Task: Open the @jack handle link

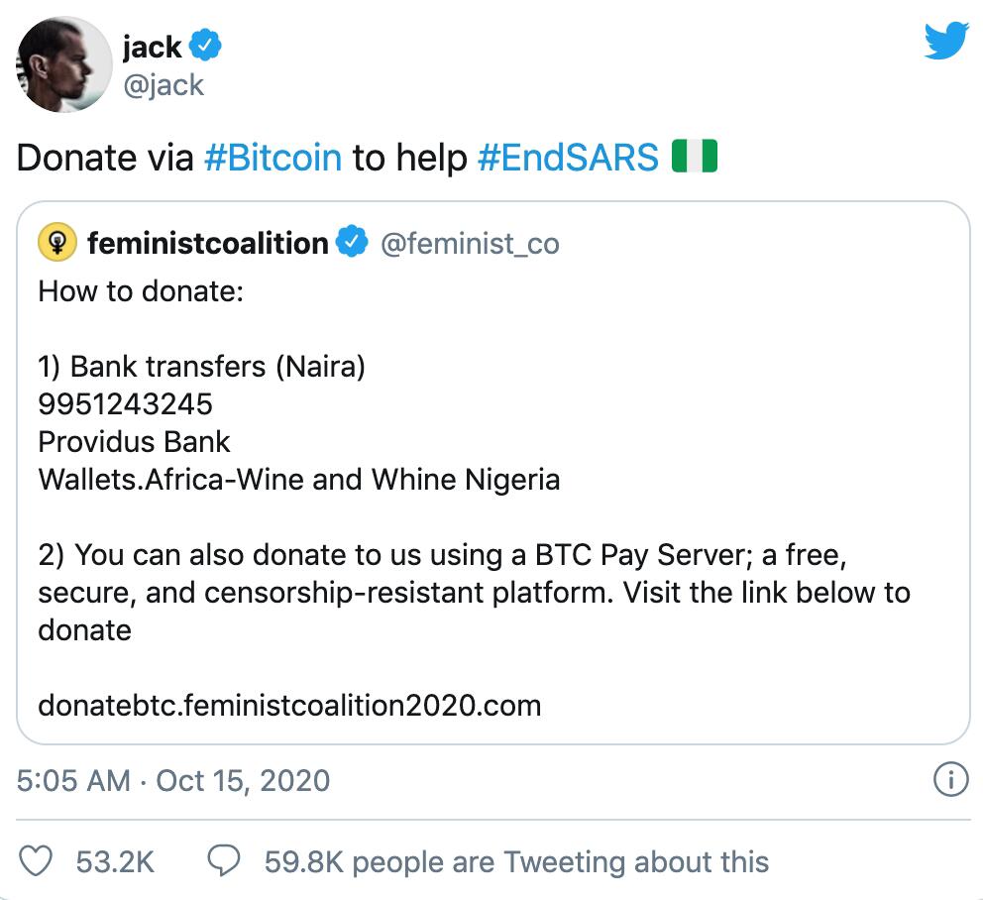Action: [x=163, y=85]
